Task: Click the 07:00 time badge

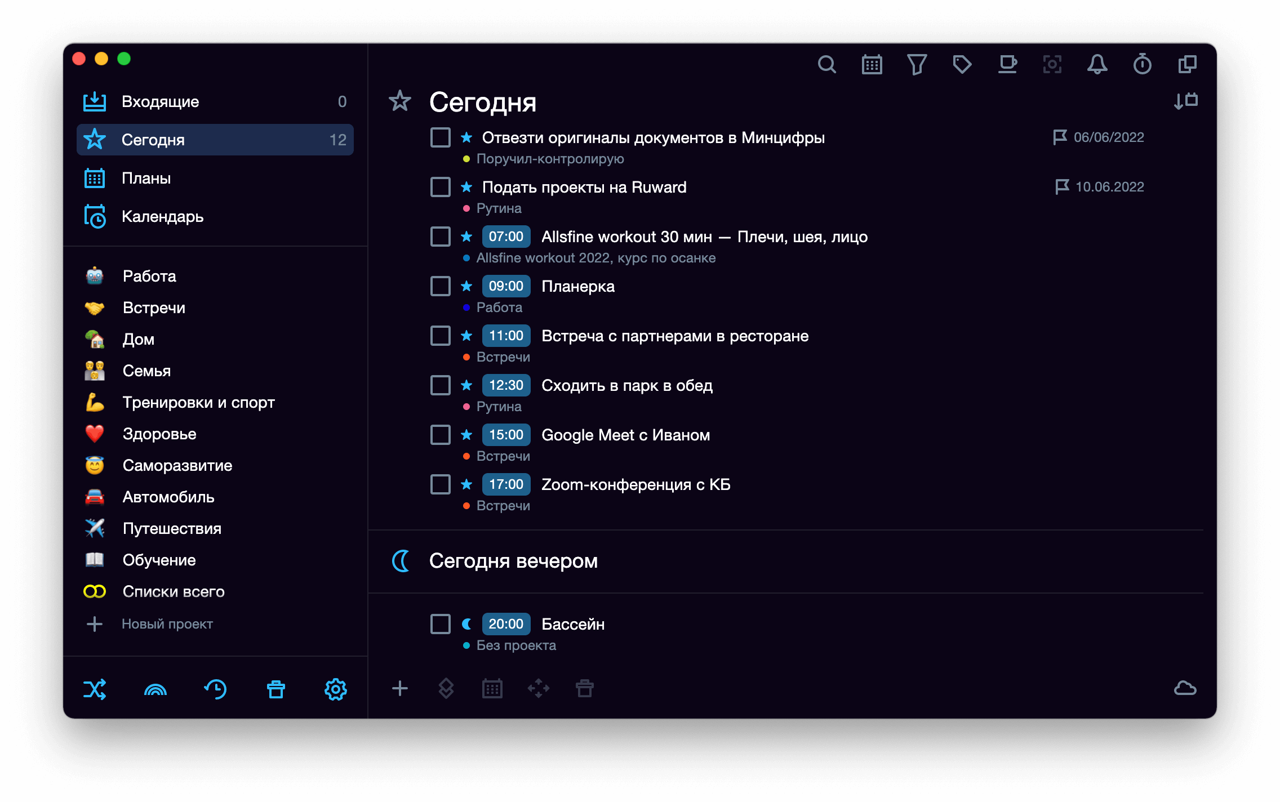Action: pyautogui.click(x=506, y=237)
